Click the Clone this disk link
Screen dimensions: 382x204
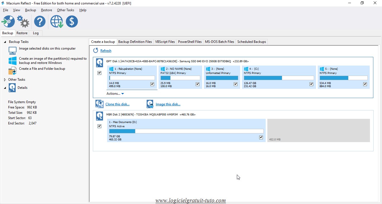[x=117, y=104]
